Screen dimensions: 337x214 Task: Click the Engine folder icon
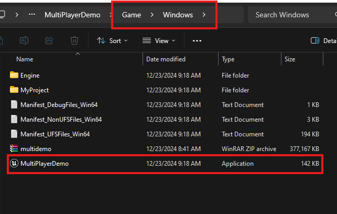point(14,76)
